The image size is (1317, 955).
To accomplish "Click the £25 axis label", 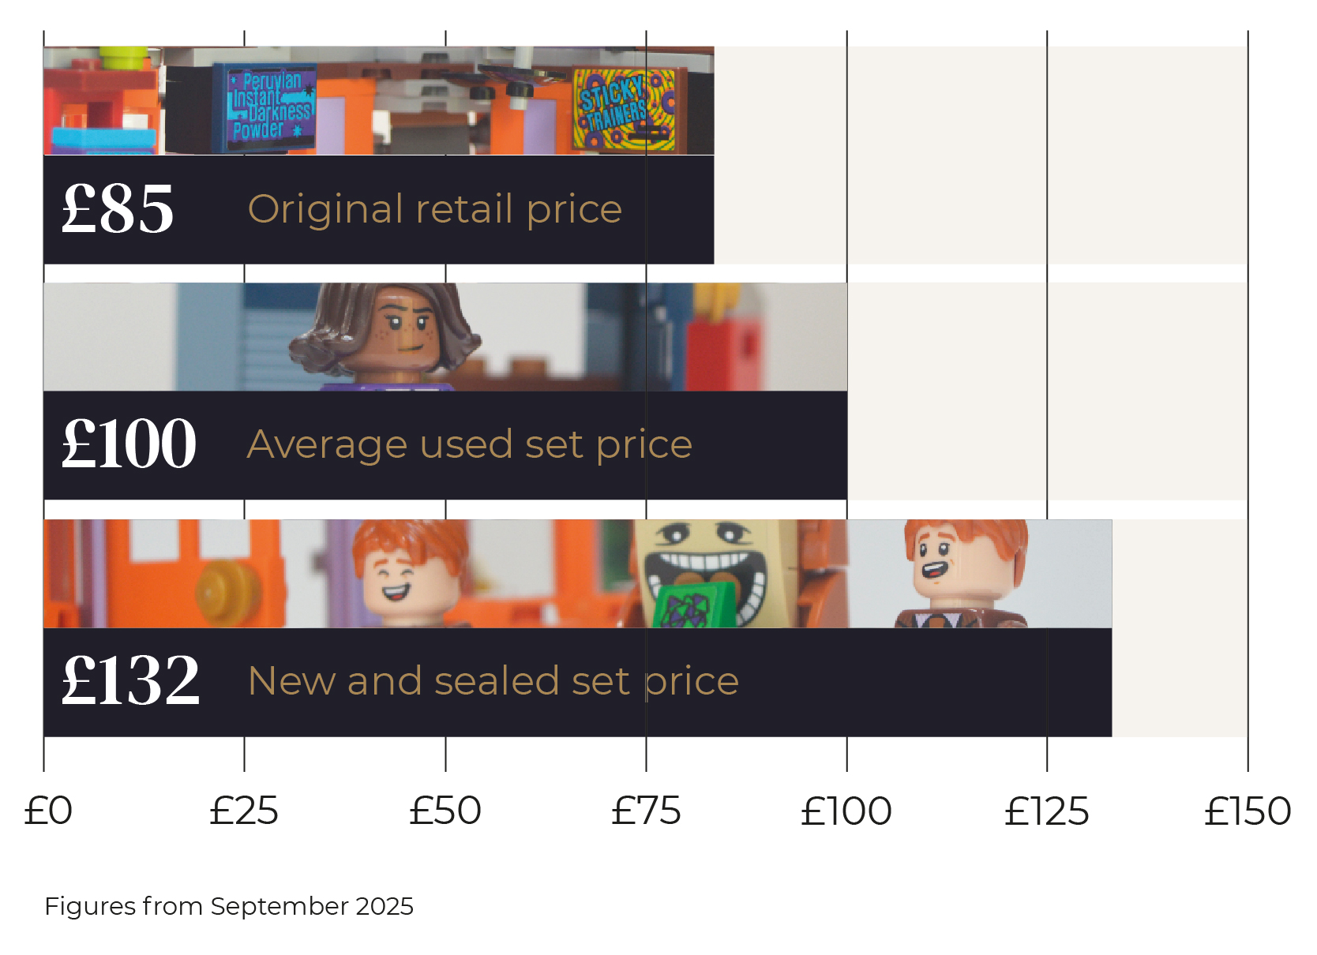I will pyautogui.click(x=244, y=811).
